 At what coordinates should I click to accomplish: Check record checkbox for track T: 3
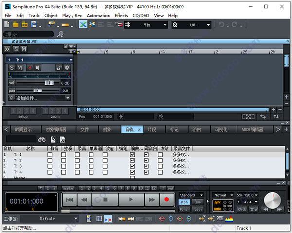[x=77, y=166]
